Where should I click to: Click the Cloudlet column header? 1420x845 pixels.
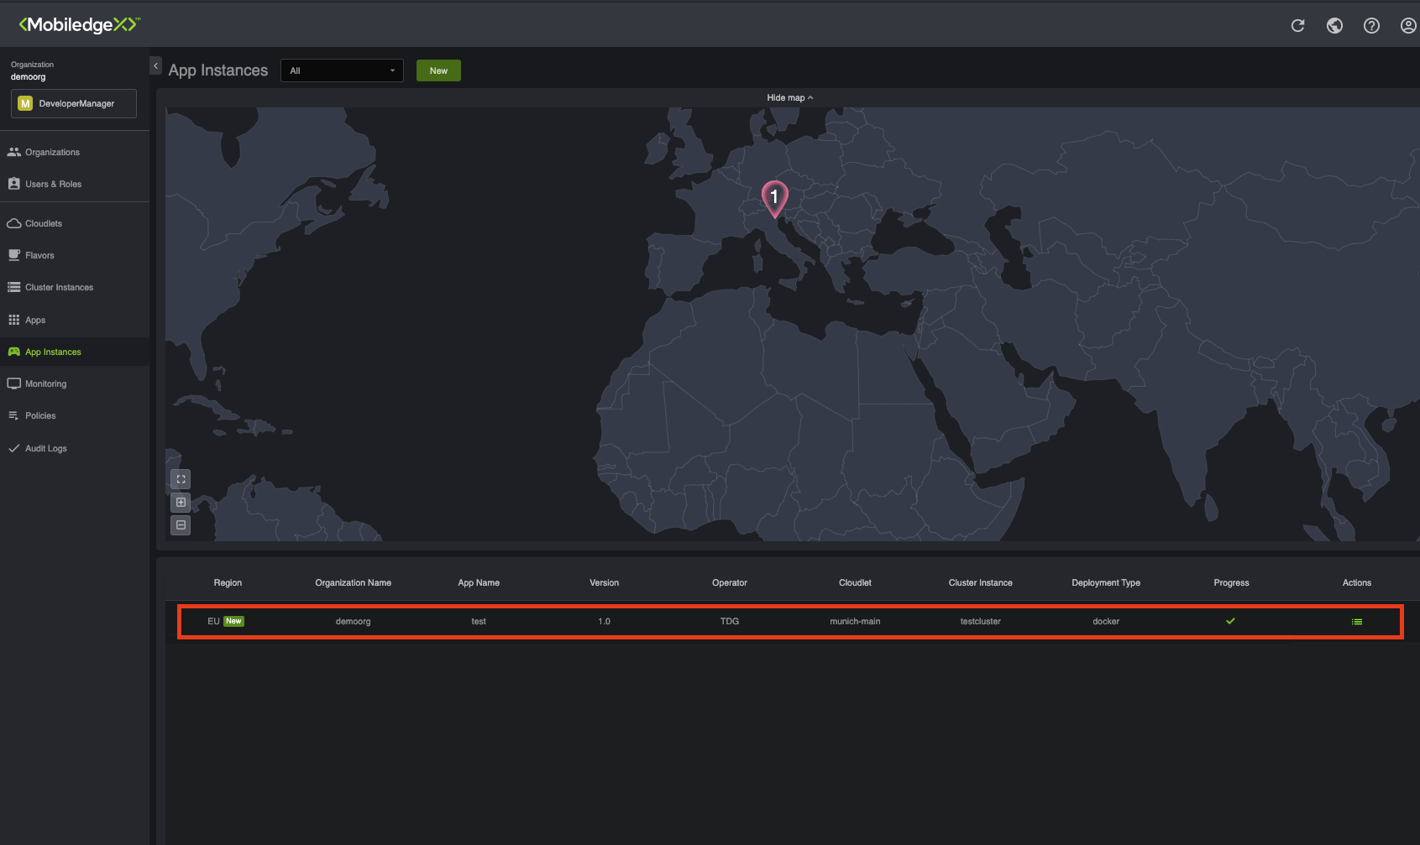[x=855, y=582]
